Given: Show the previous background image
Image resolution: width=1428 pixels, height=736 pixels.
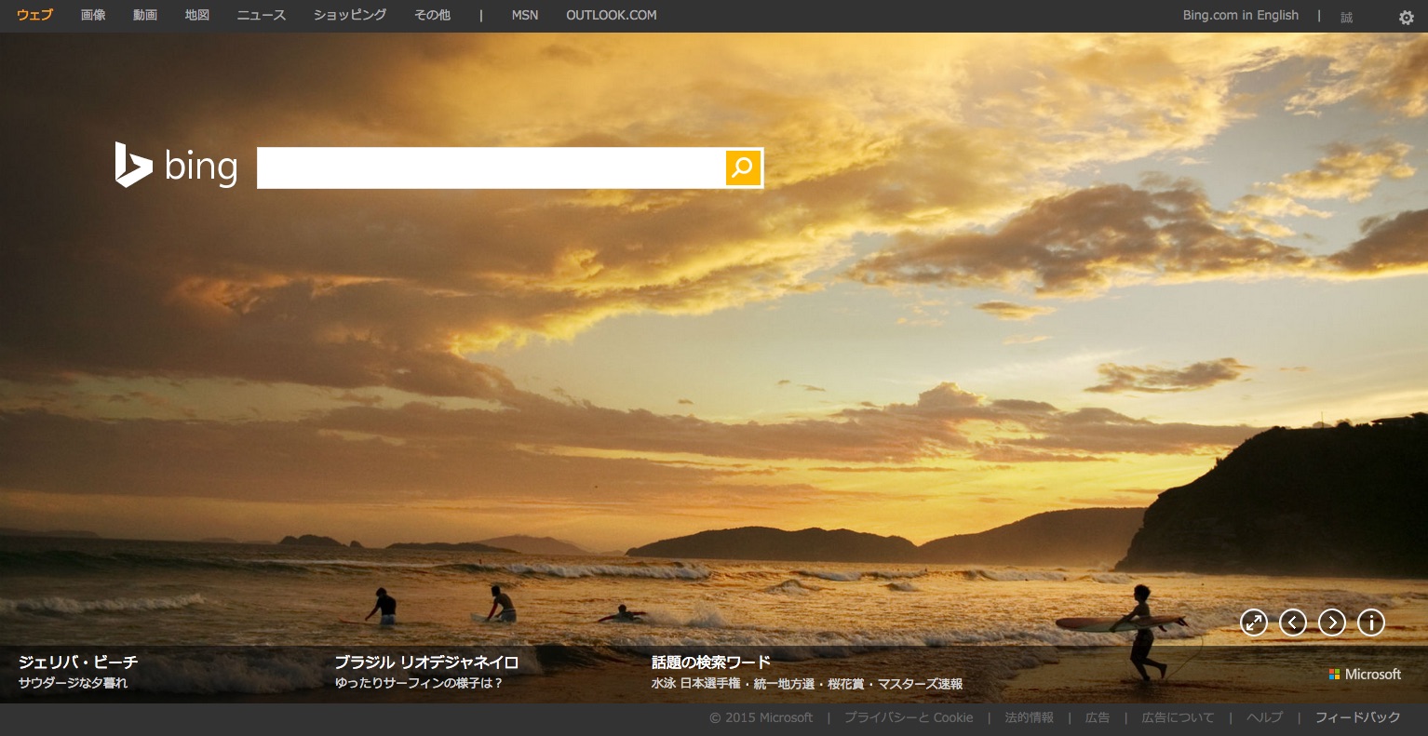Looking at the screenshot, I should (1293, 622).
